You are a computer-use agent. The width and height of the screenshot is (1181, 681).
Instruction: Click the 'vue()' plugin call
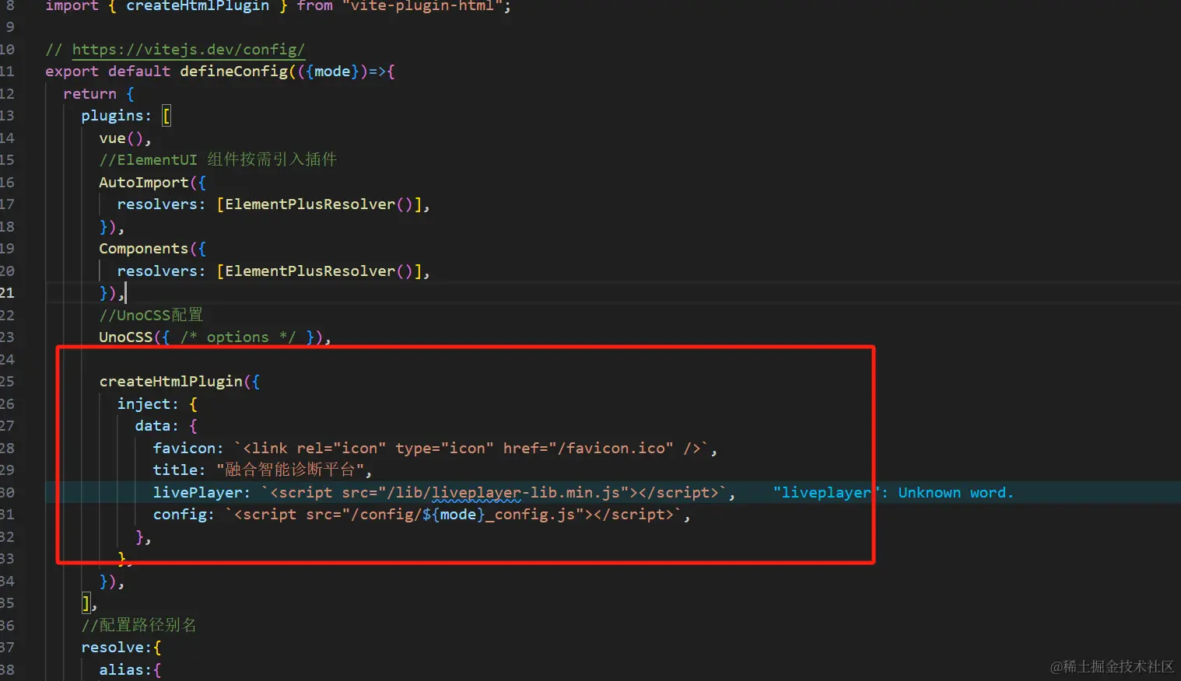(x=121, y=138)
